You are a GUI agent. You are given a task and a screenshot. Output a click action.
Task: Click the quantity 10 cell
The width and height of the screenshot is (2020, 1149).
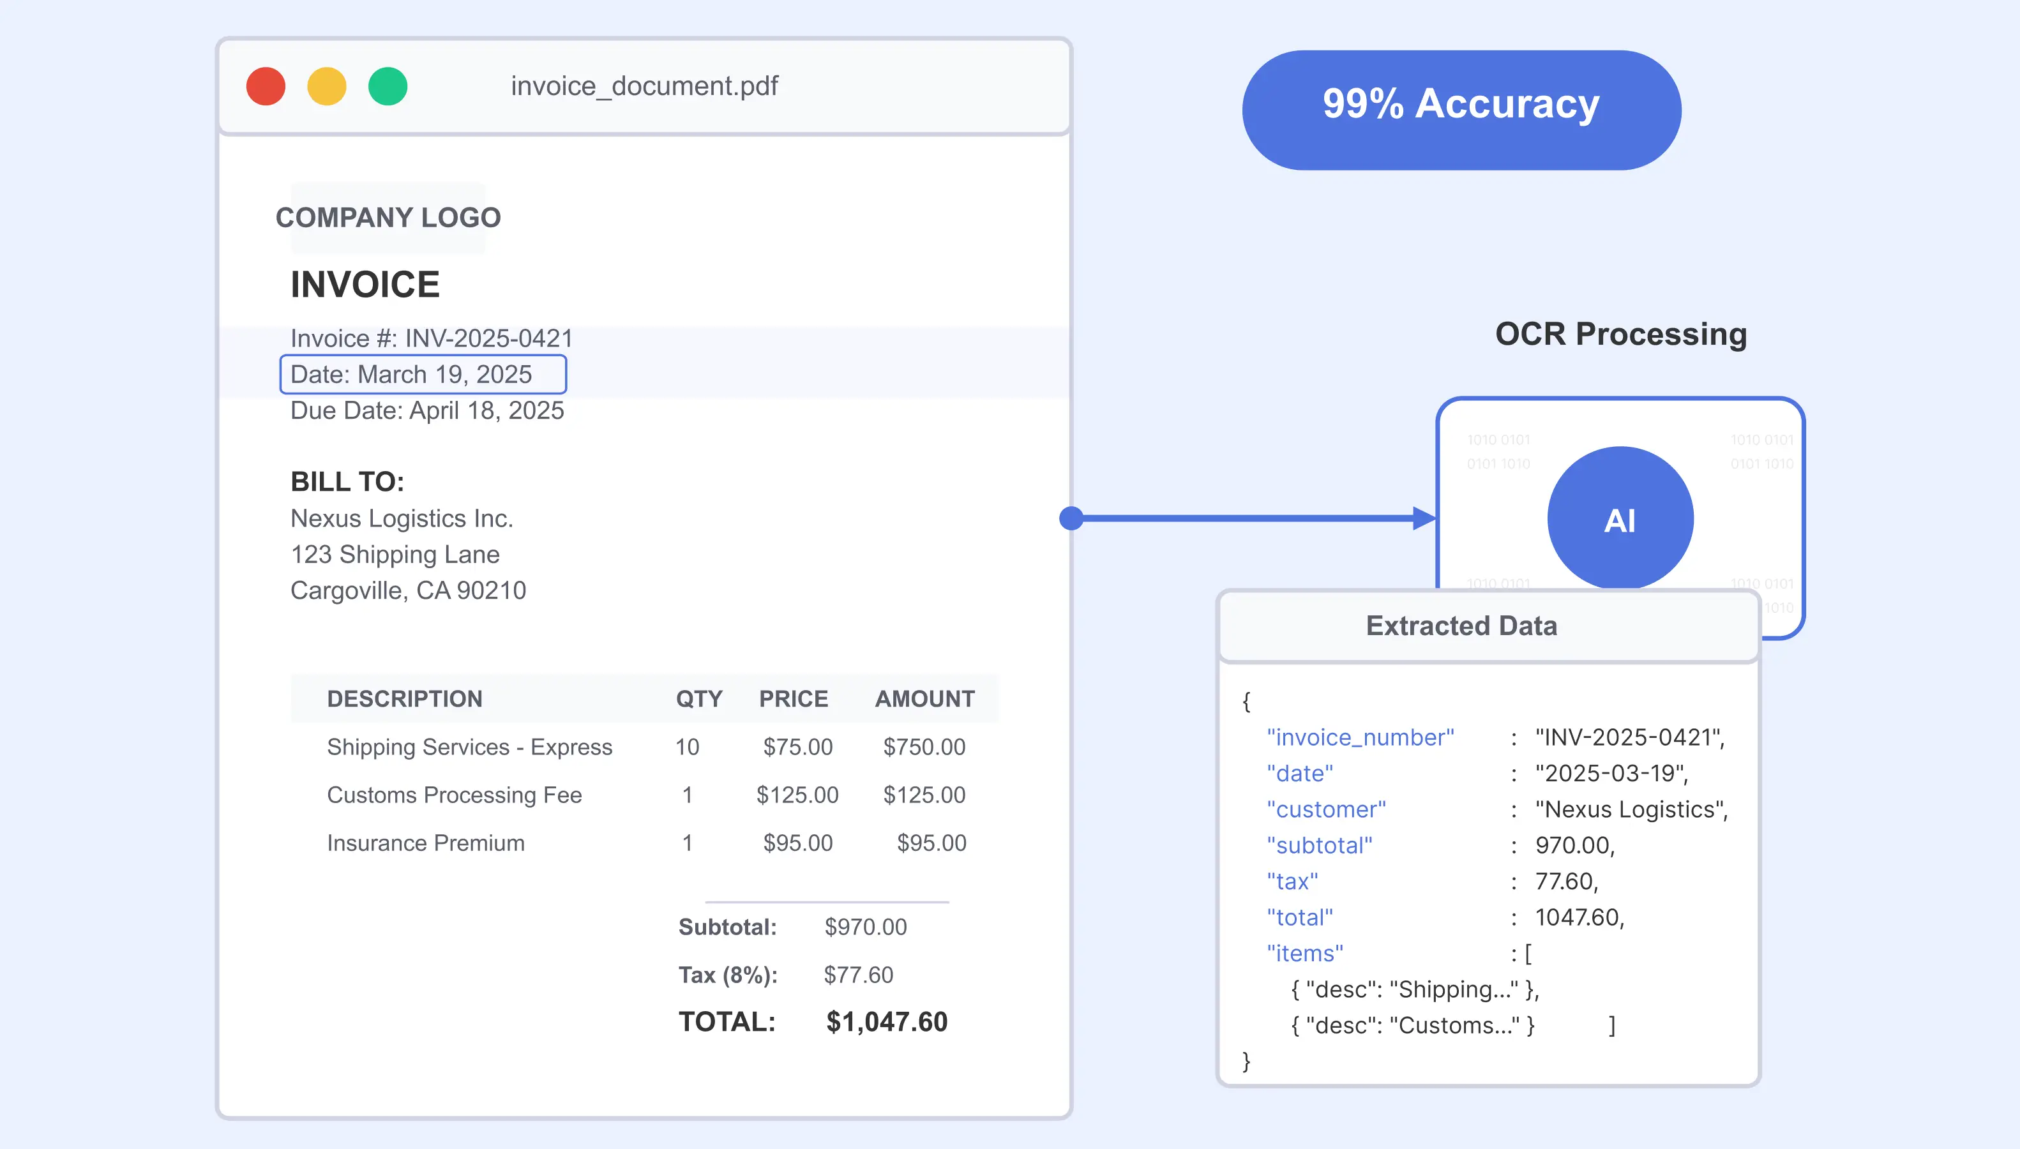[688, 747]
